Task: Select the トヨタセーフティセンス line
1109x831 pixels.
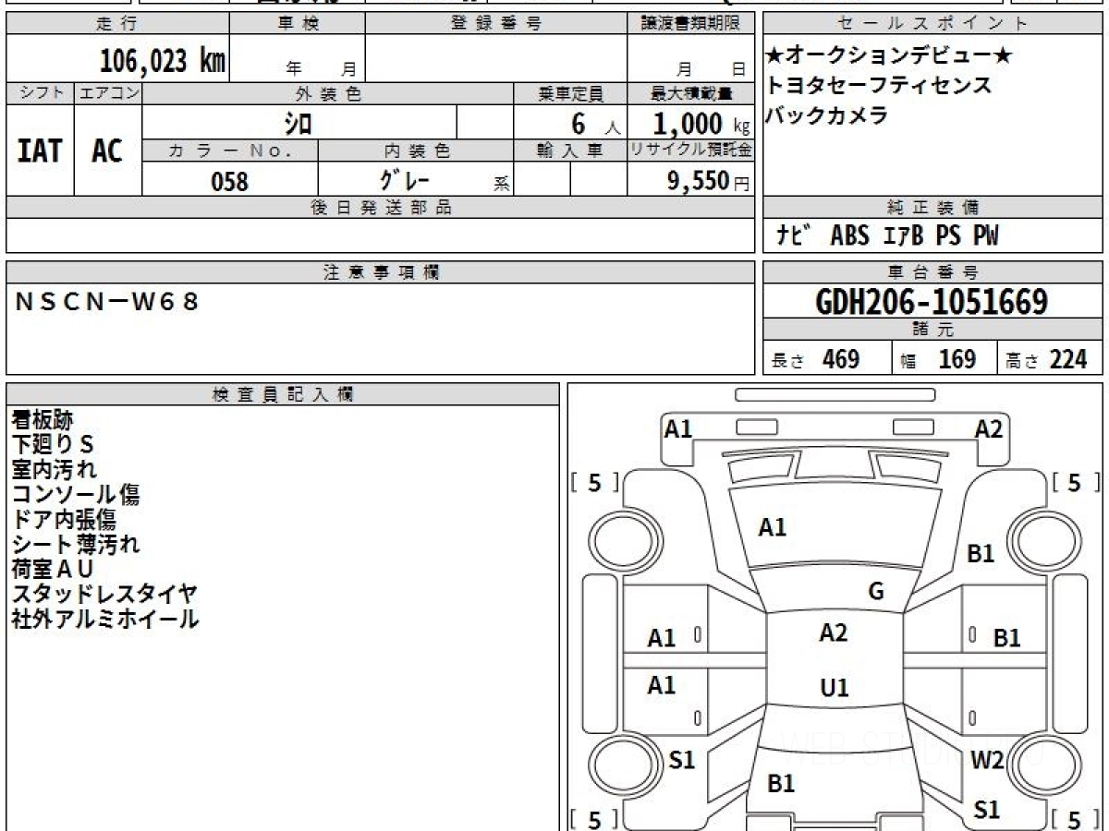Action: pyautogui.click(x=879, y=86)
